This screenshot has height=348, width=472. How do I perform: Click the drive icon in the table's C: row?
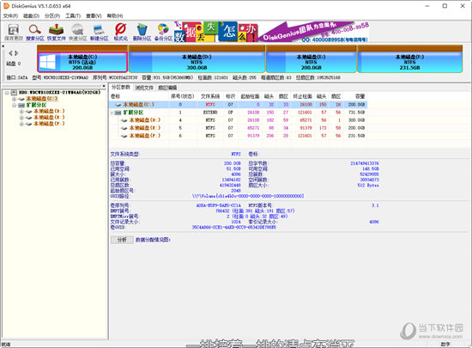118,105
